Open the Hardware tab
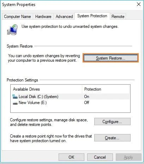Viewport: 144px width, 164px height. coord(43,17)
